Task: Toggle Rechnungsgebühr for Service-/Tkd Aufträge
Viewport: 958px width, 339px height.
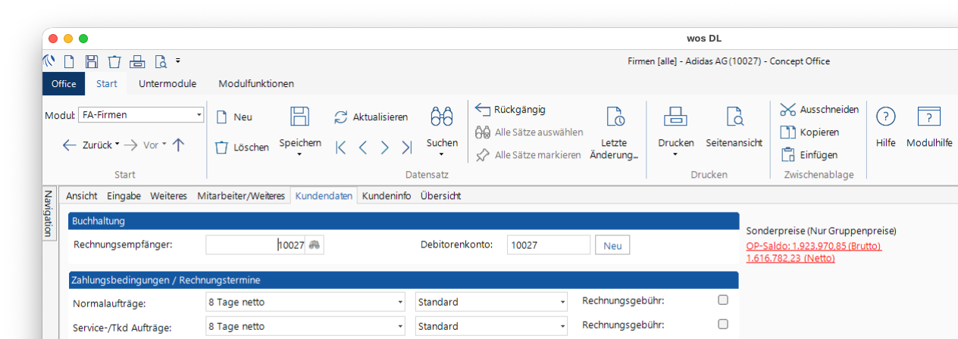Action: 722,325
